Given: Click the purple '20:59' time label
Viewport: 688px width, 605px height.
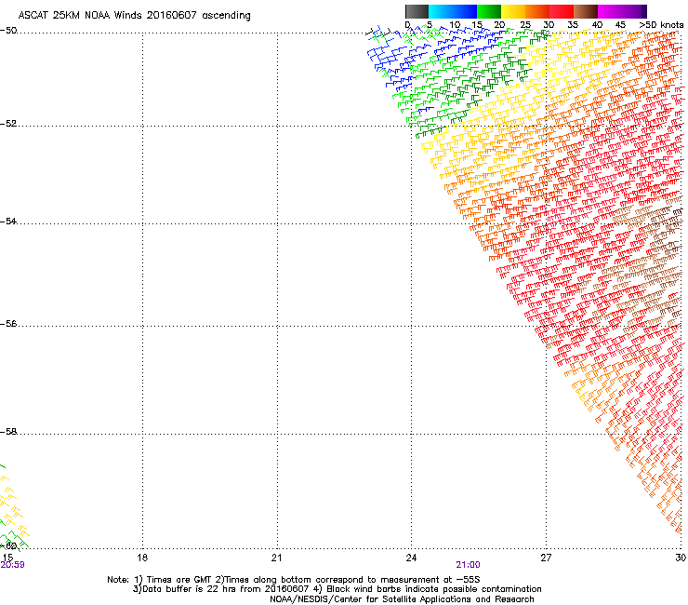Looking at the screenshot, I should coord(12,565).
